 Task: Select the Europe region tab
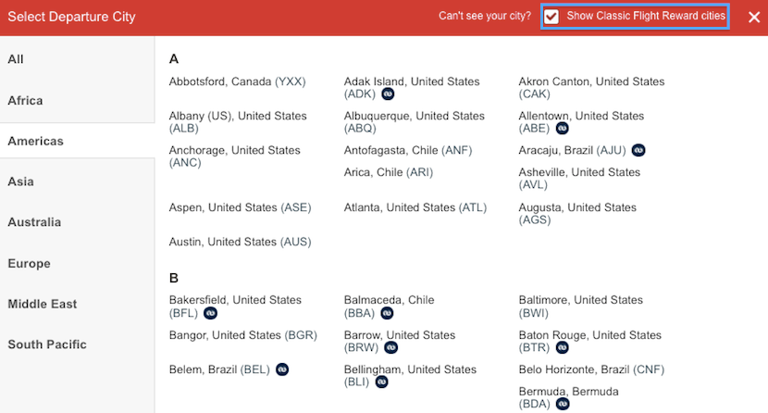point(30,263)
